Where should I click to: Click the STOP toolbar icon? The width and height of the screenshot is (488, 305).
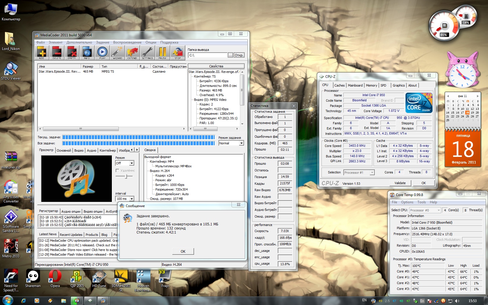177,53
